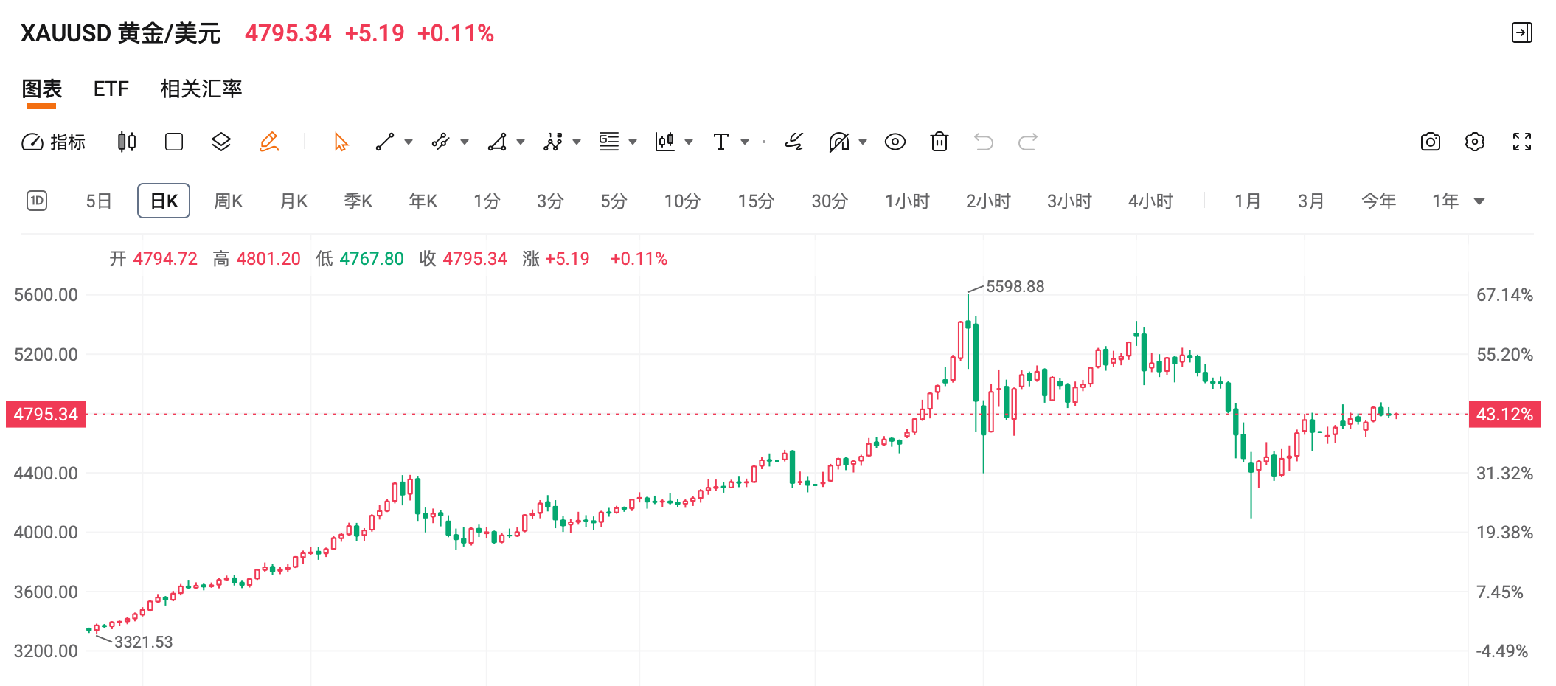Click the 4795.34 current price marker
The width and height of the screenshot is (1556, 686).
coord(46,415)
